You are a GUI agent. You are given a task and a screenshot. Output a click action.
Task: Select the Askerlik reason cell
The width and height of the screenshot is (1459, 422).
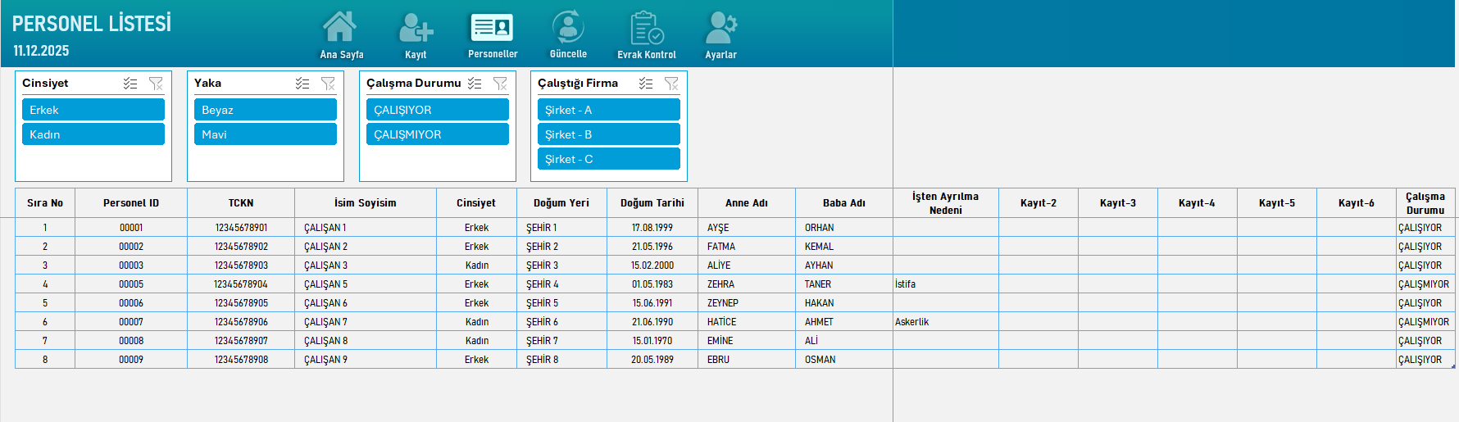pos(946,322)
